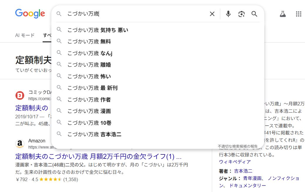Pick the suggestion こづかい万歳 吉本浩二
The image size is (305, 192).
point(94,134)
